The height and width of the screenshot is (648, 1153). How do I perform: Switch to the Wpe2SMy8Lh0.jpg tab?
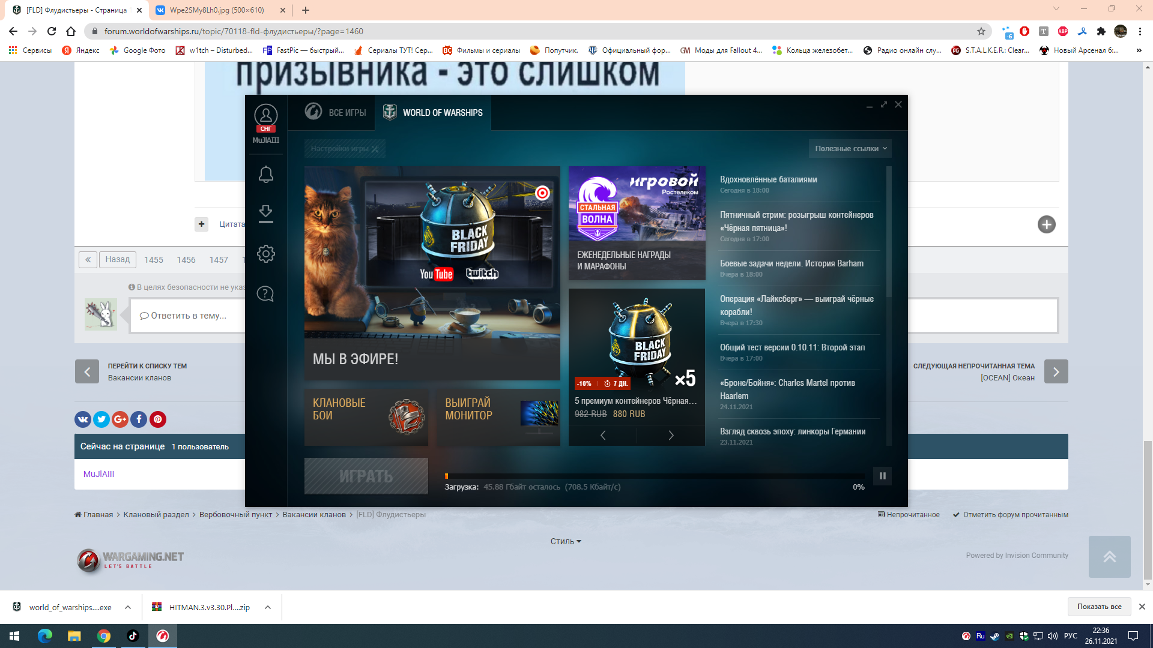click(217, 10)
